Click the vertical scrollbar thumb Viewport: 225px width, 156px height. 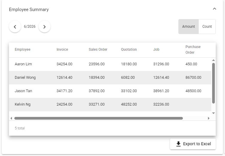(x=214, y=83)
